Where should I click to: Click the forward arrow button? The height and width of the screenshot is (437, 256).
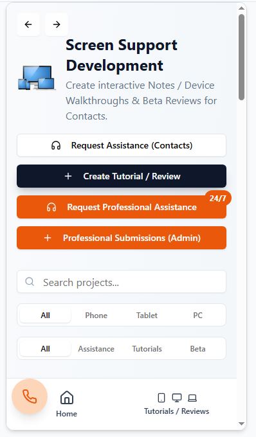[57, 24]
